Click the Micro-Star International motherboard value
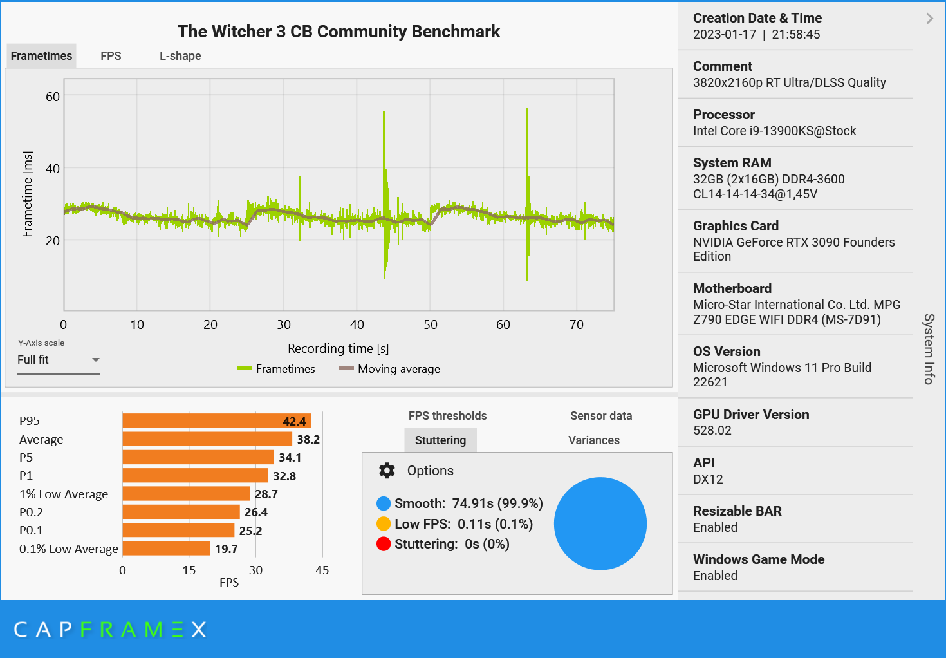946x658 pixels. pos(797,312)
